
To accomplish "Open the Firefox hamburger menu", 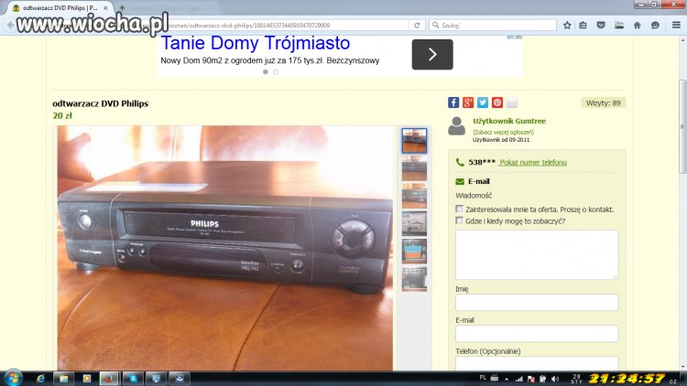I will 676,26.
